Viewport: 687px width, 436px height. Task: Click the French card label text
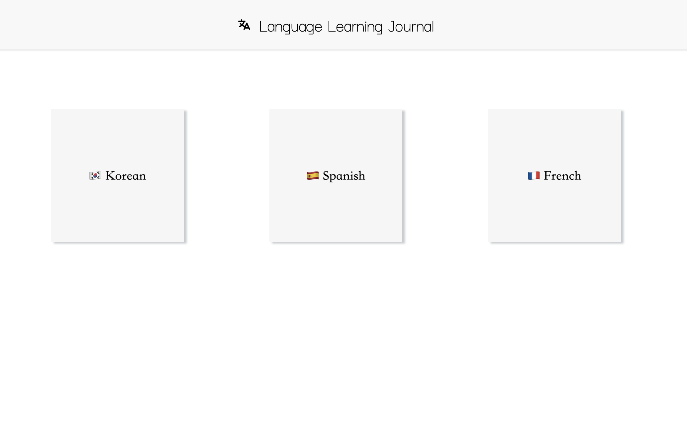click(562, 175)
